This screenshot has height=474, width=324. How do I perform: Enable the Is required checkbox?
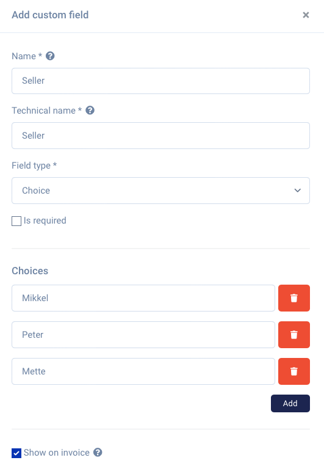pos(16,221)
